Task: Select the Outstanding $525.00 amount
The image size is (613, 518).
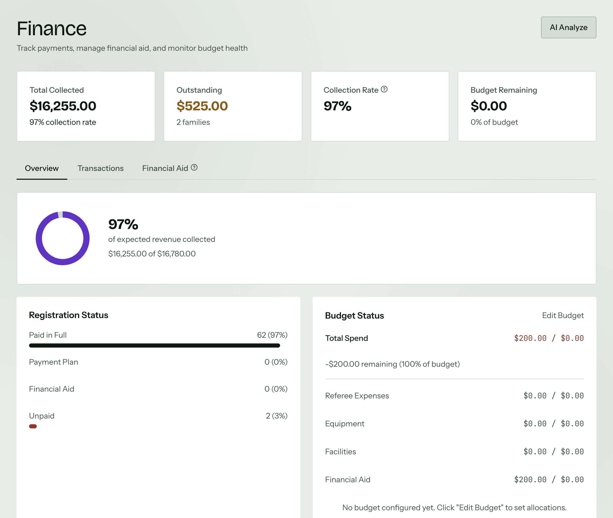Action: (x=202, y=106)
